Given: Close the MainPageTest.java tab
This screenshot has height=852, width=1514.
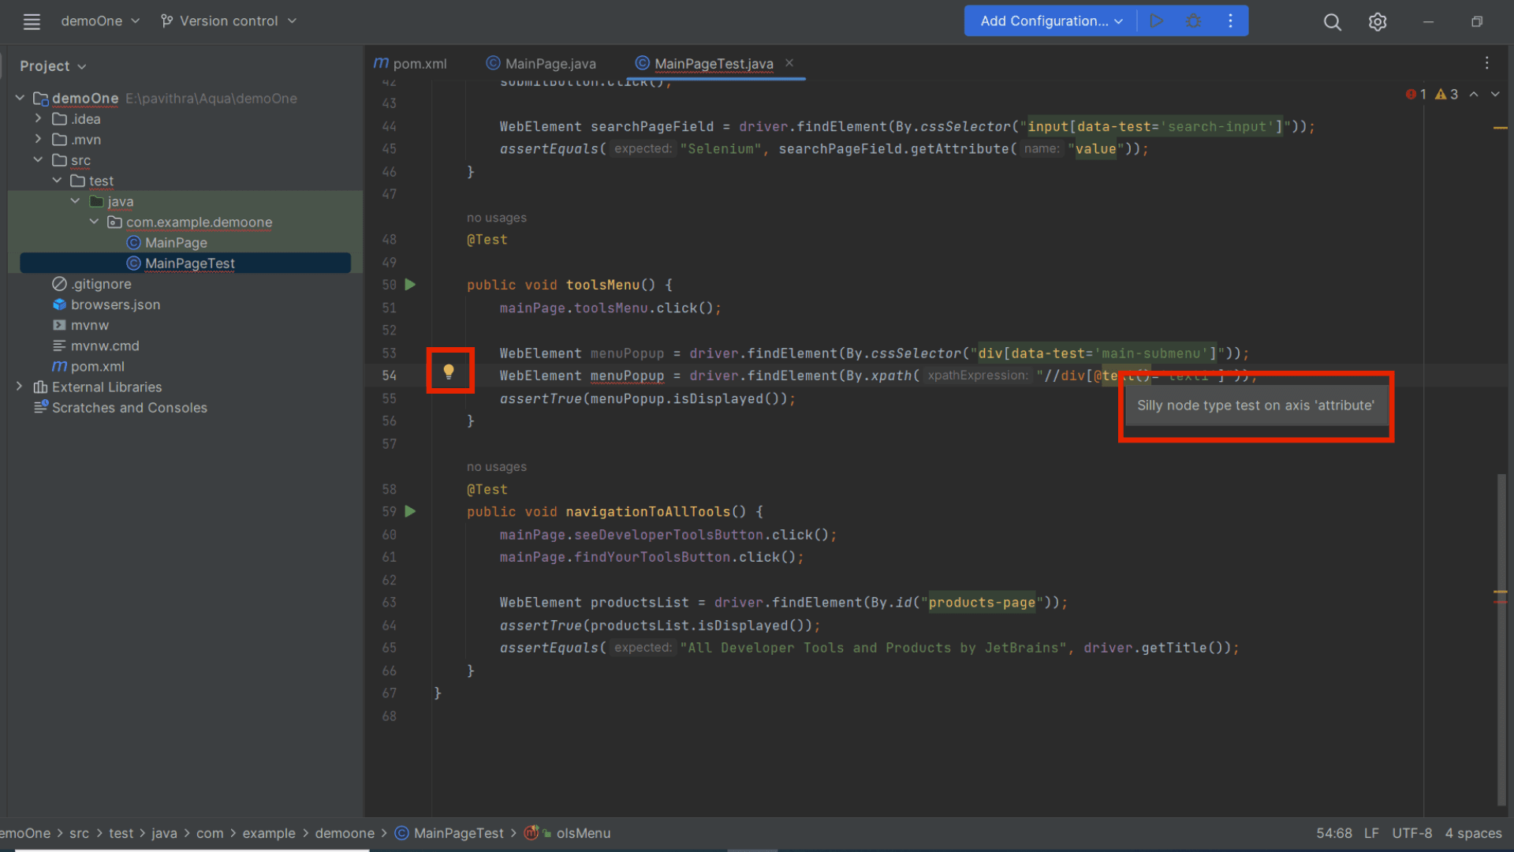Looking at the screenshot, I should click(789, 63).
